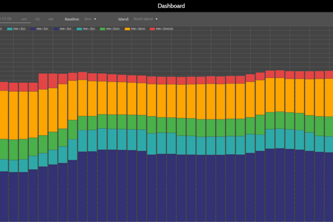
Task: Click the Dashboard title in header
Action: tap(171, 6)
